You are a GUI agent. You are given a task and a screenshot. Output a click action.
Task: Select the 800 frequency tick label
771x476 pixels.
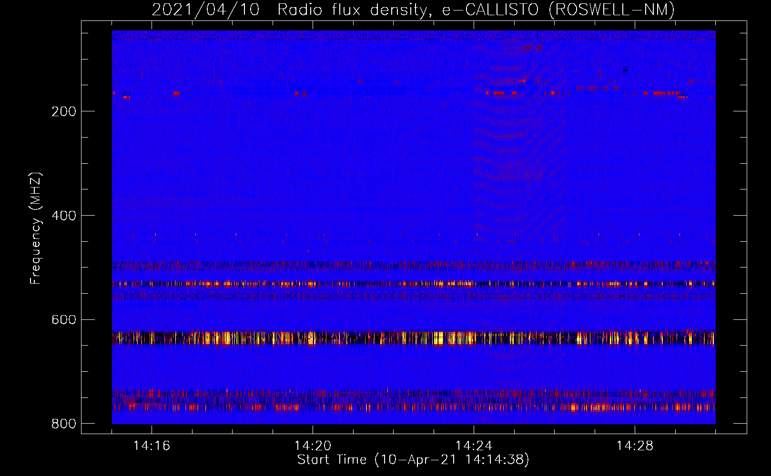click(x=64, y=424)
